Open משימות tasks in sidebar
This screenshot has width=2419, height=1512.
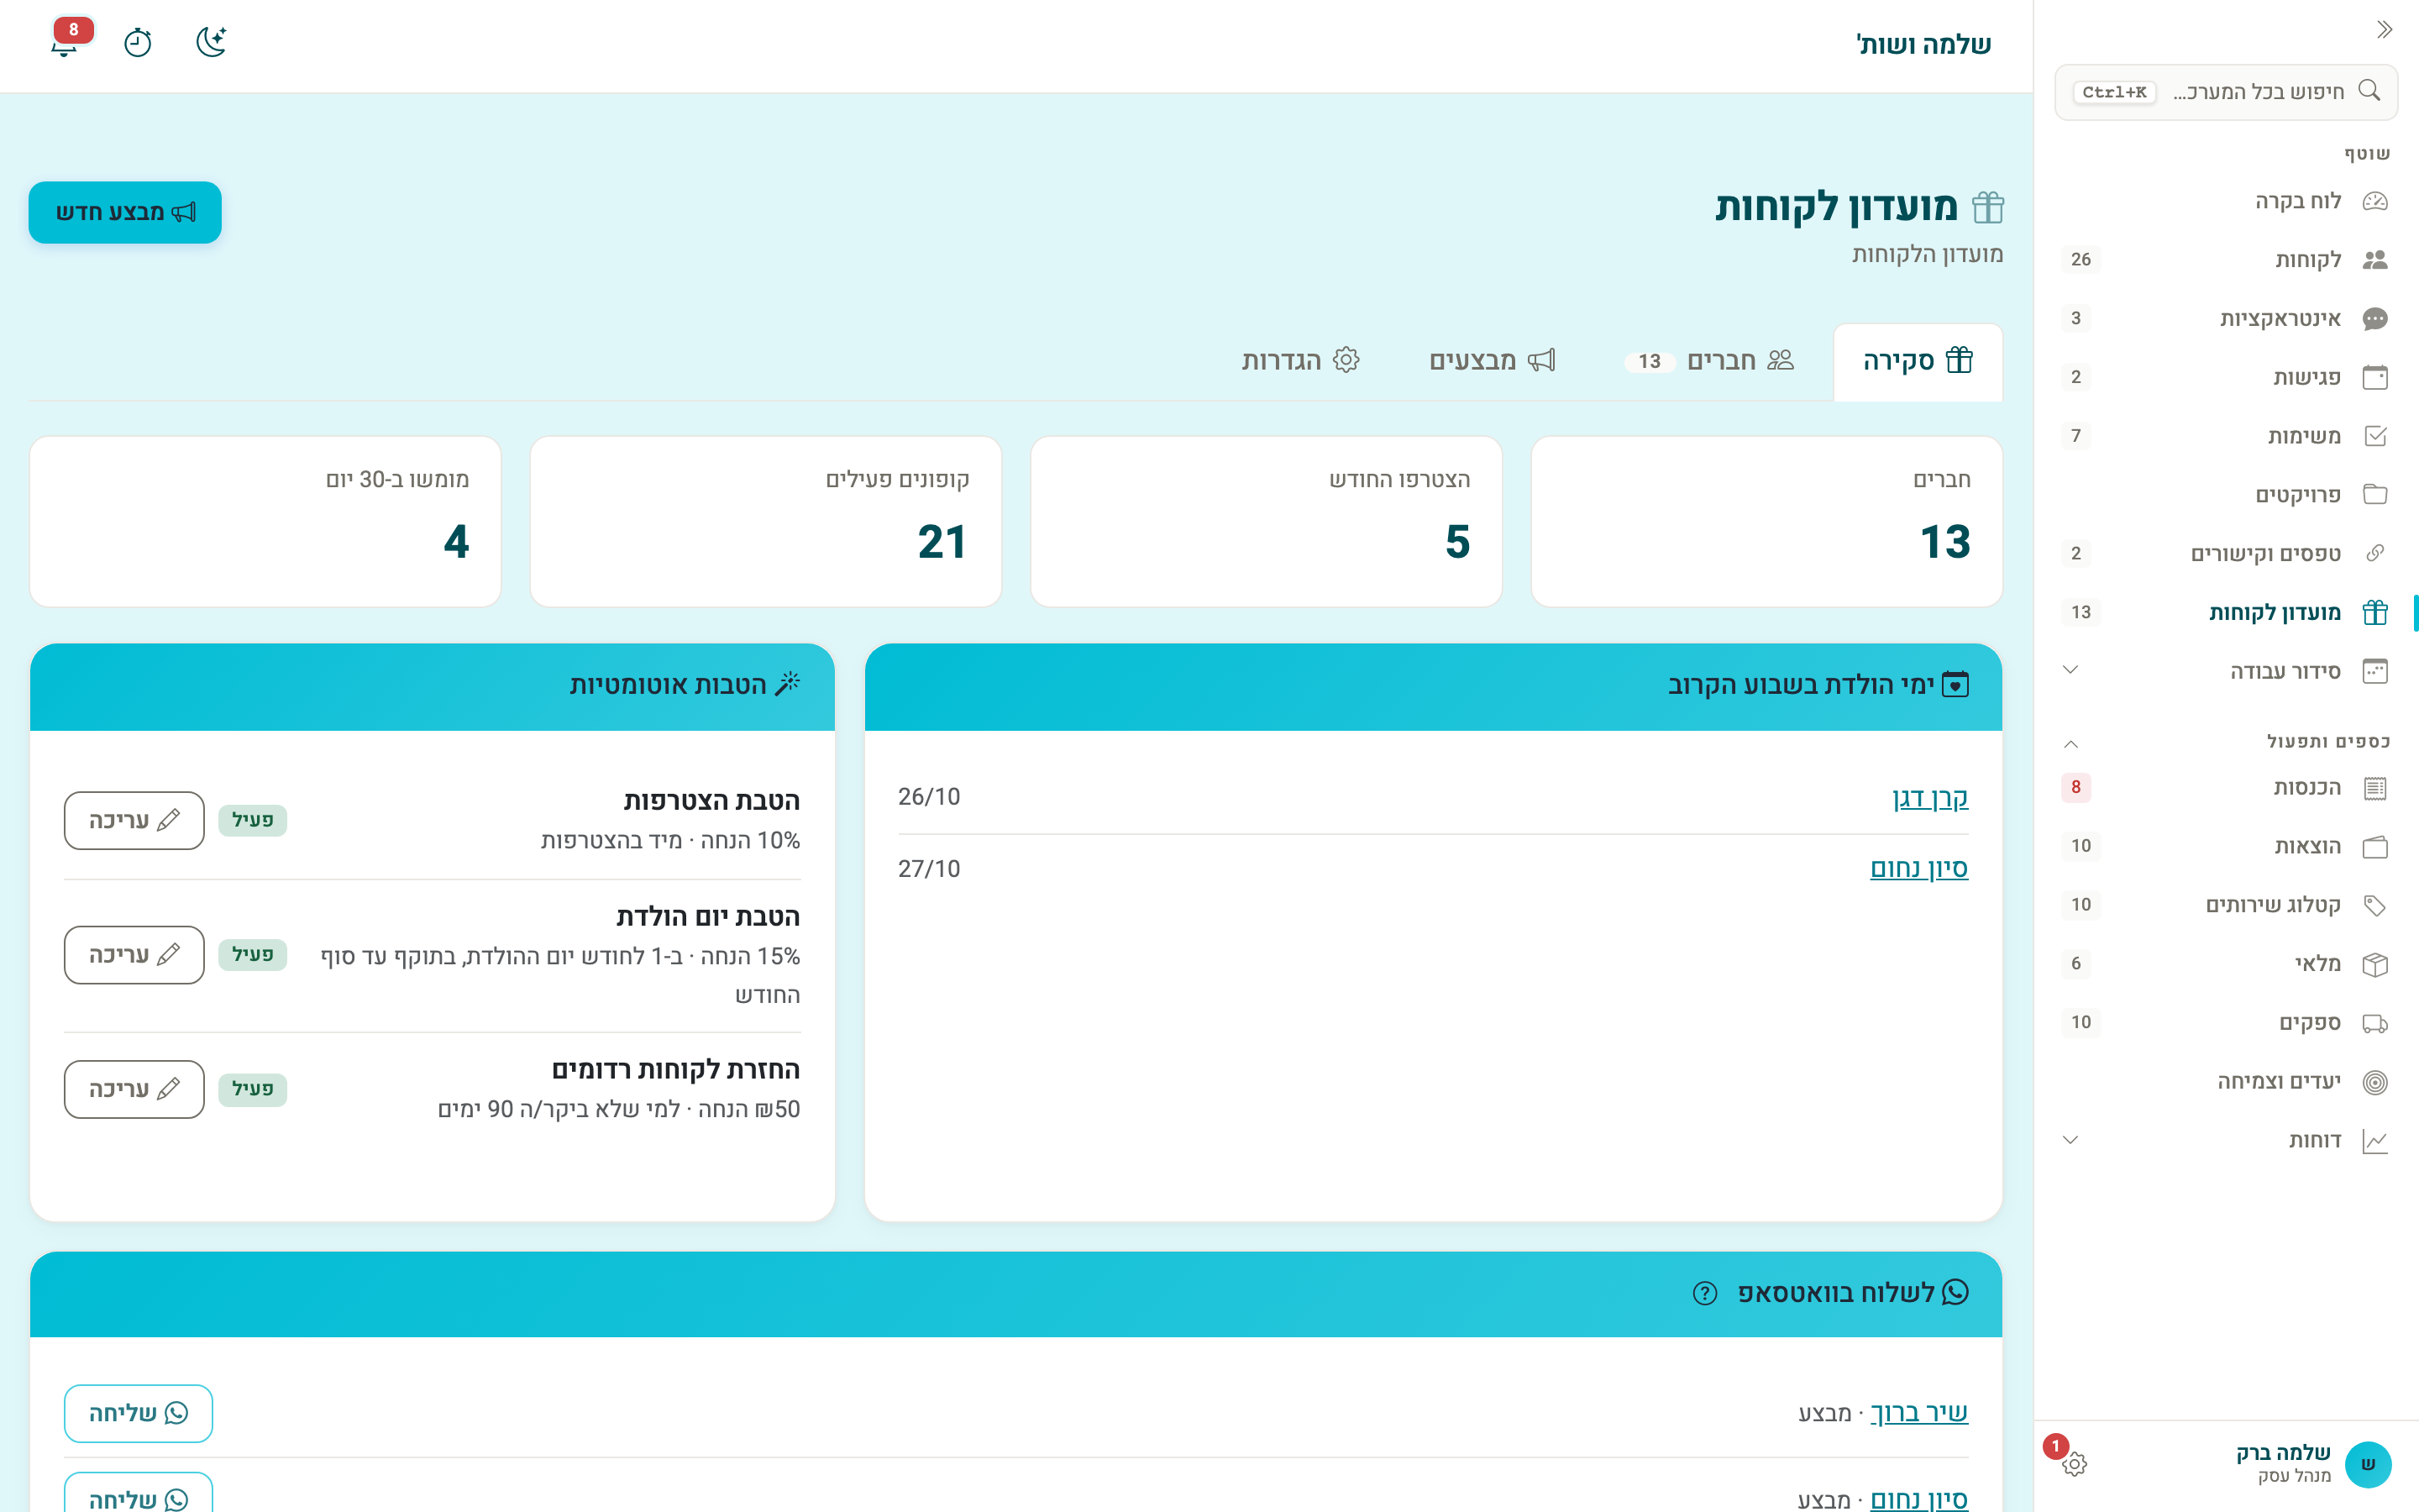pos(2226,436)
